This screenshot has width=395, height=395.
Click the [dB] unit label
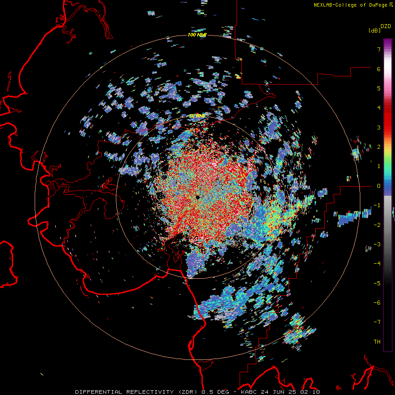[374, 30]
